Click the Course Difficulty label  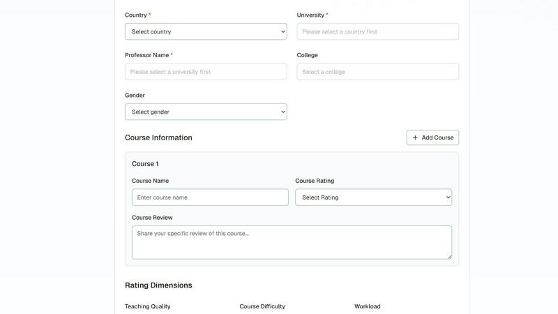(262, 306)
